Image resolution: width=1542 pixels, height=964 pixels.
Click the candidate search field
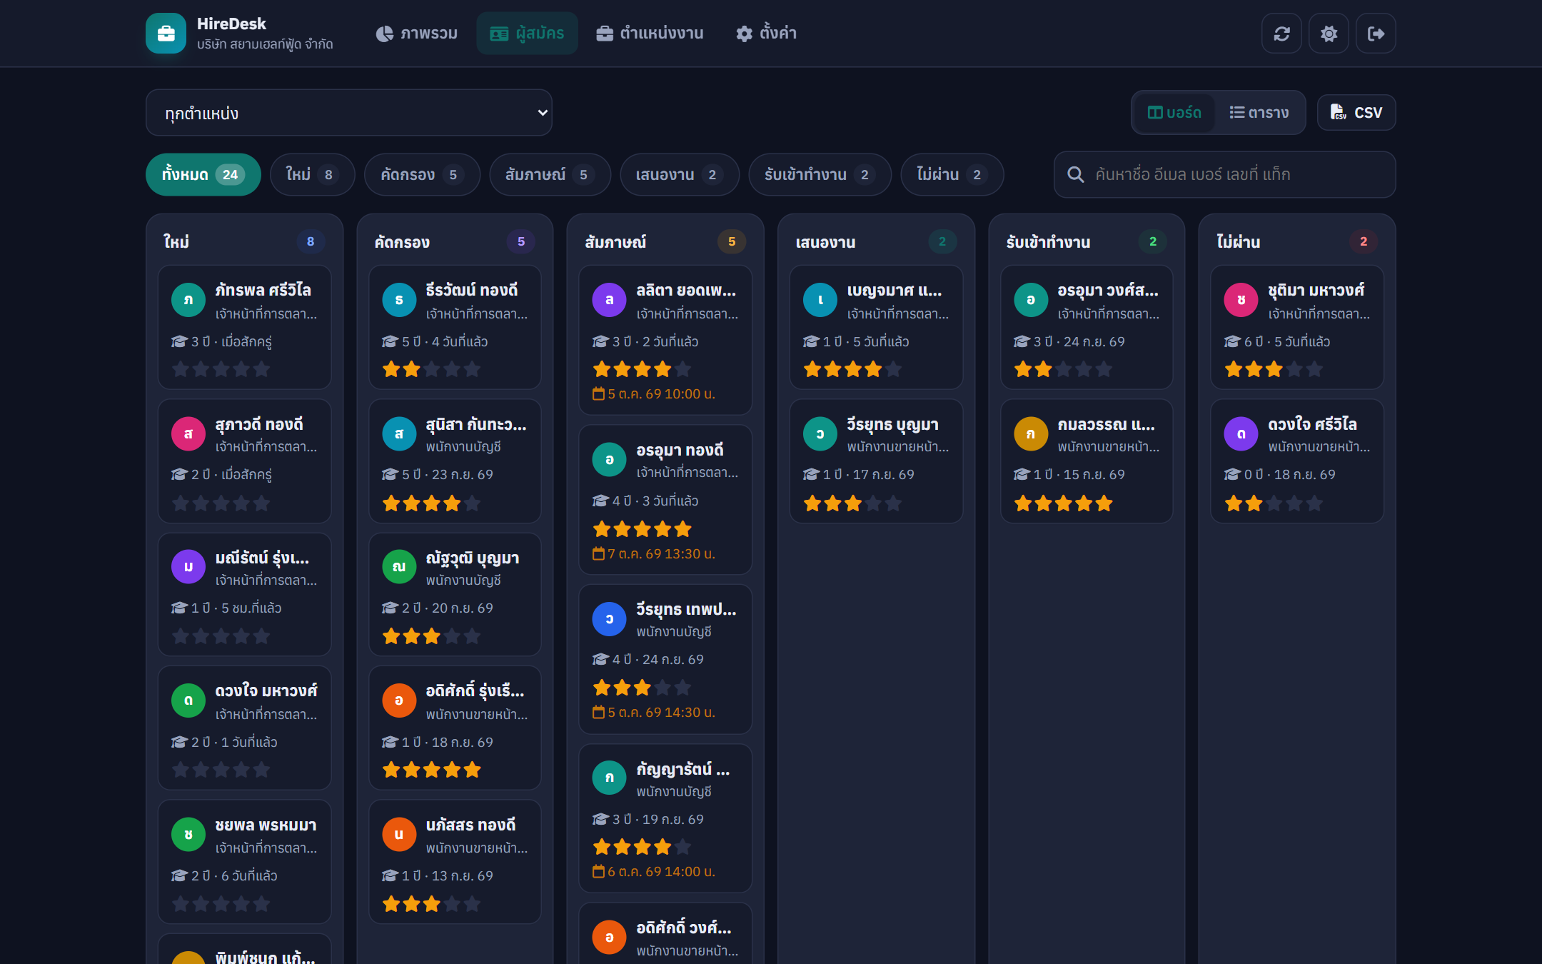click(1224, 174)
